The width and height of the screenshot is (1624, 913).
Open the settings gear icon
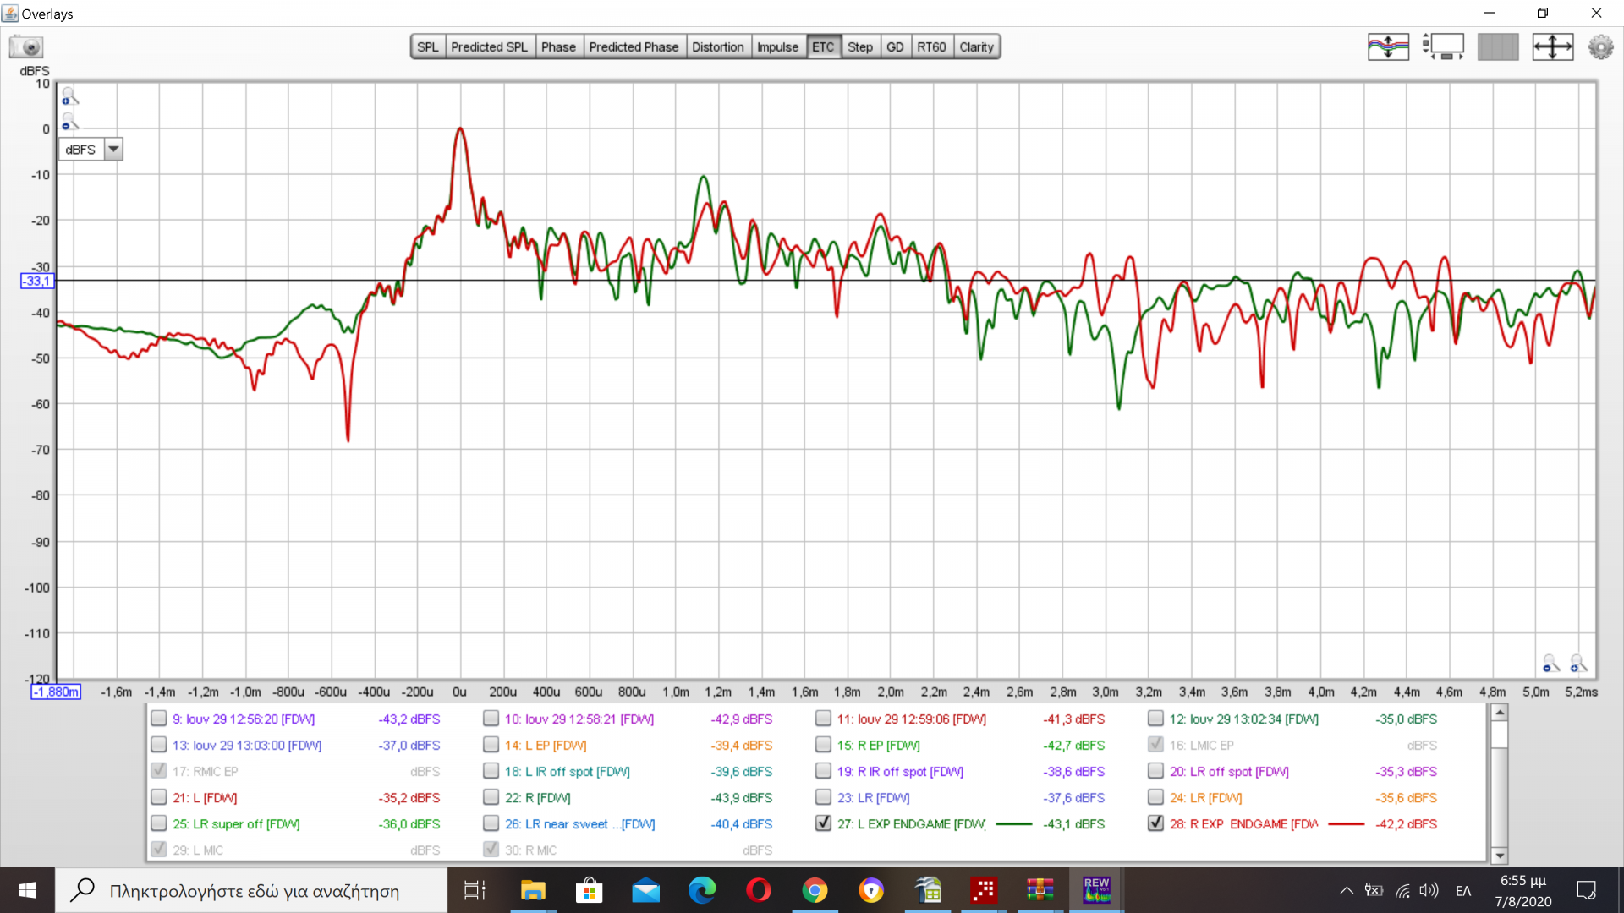[x=1600, y=46]
